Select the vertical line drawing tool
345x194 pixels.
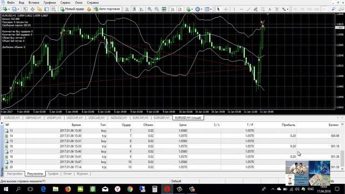[234, 9]
